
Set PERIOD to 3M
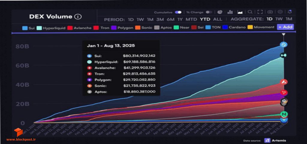(x=160, y=19)
